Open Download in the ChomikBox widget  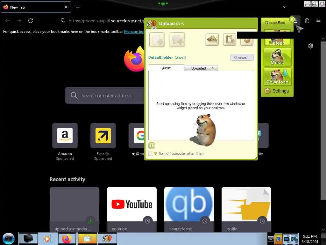click(x=277, y=77)
